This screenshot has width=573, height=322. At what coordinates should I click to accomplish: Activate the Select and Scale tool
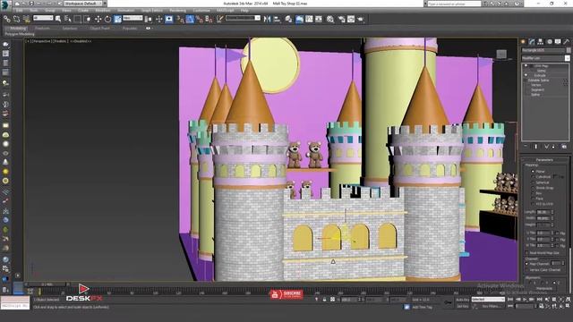(x=117, y=19)
